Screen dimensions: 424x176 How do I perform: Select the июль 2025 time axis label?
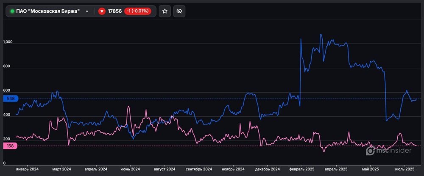pyautogui.click(x=404, y=169)
